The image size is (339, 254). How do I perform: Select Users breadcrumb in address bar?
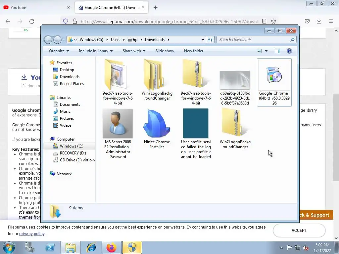116,40
